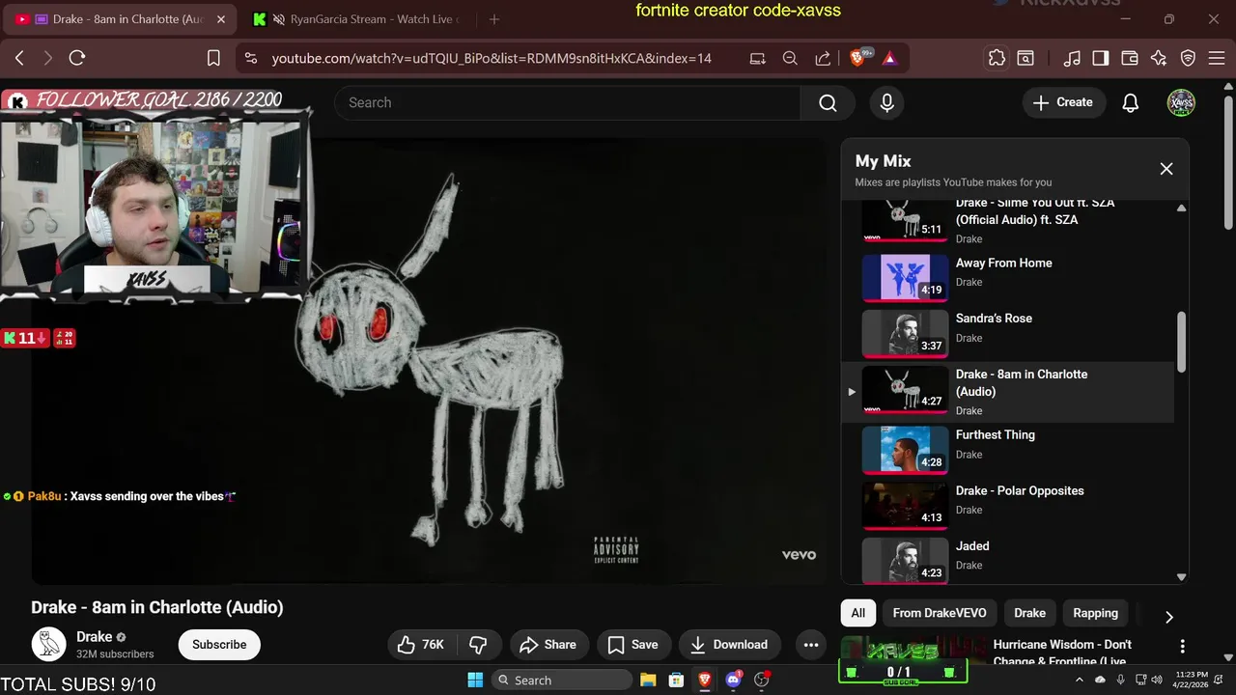This screenshot has width=1236, height=695.
Task: Like the video with thumbs up
Action: point(421,645)
